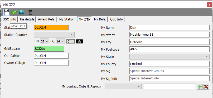The height and width of the screenshot is (98, 213).
Task: Open the ITU zone dropdown
Action: click(45, 41)
